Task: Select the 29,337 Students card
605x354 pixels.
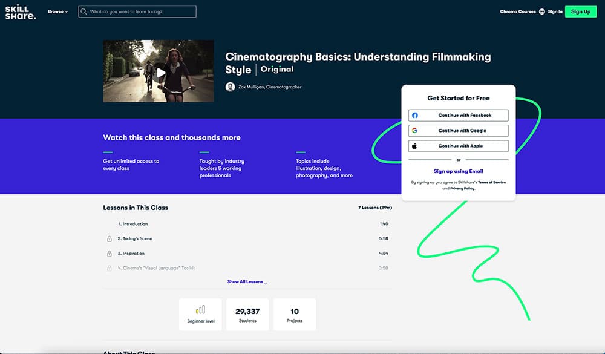Action: coord(247,314)
